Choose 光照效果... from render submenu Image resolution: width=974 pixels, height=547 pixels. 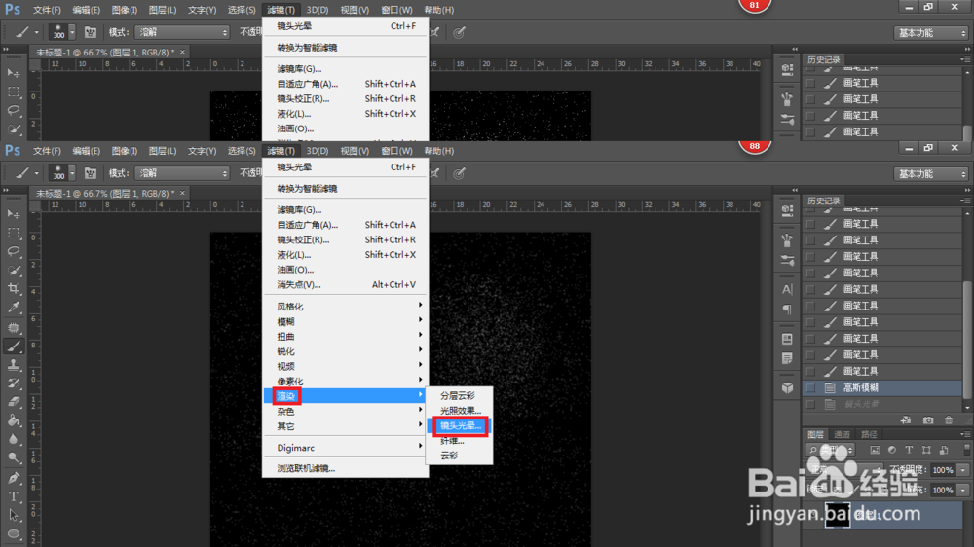coord(460,411)
